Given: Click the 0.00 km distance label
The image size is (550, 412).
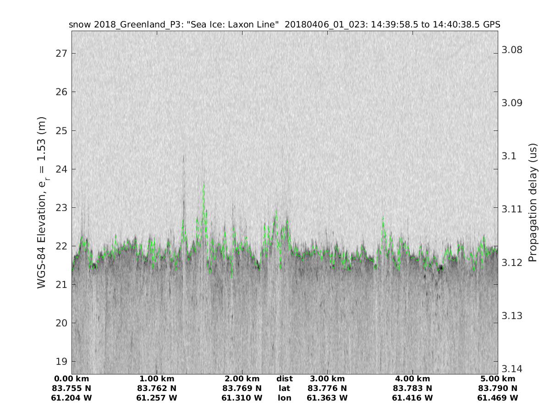Looking at the screenshot, I should tap(71, 379).
